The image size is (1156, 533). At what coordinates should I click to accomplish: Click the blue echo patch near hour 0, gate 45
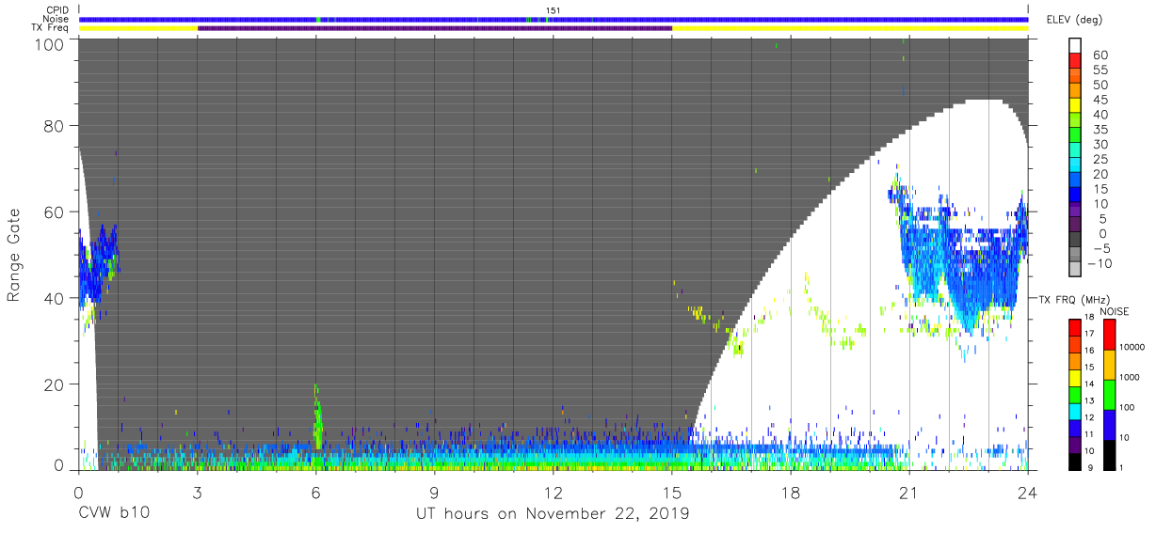click(96, 263)
